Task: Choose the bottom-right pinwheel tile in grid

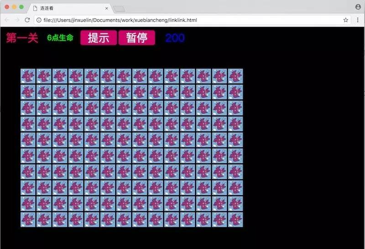Action: click(235, 220)
